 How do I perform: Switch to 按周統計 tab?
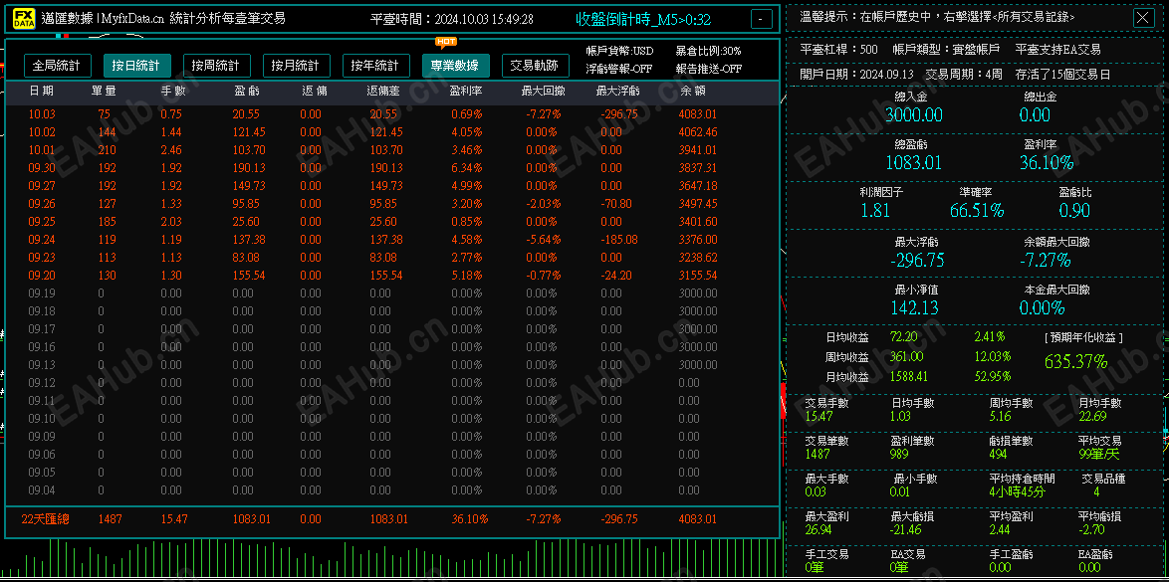(x=216, y=66)
